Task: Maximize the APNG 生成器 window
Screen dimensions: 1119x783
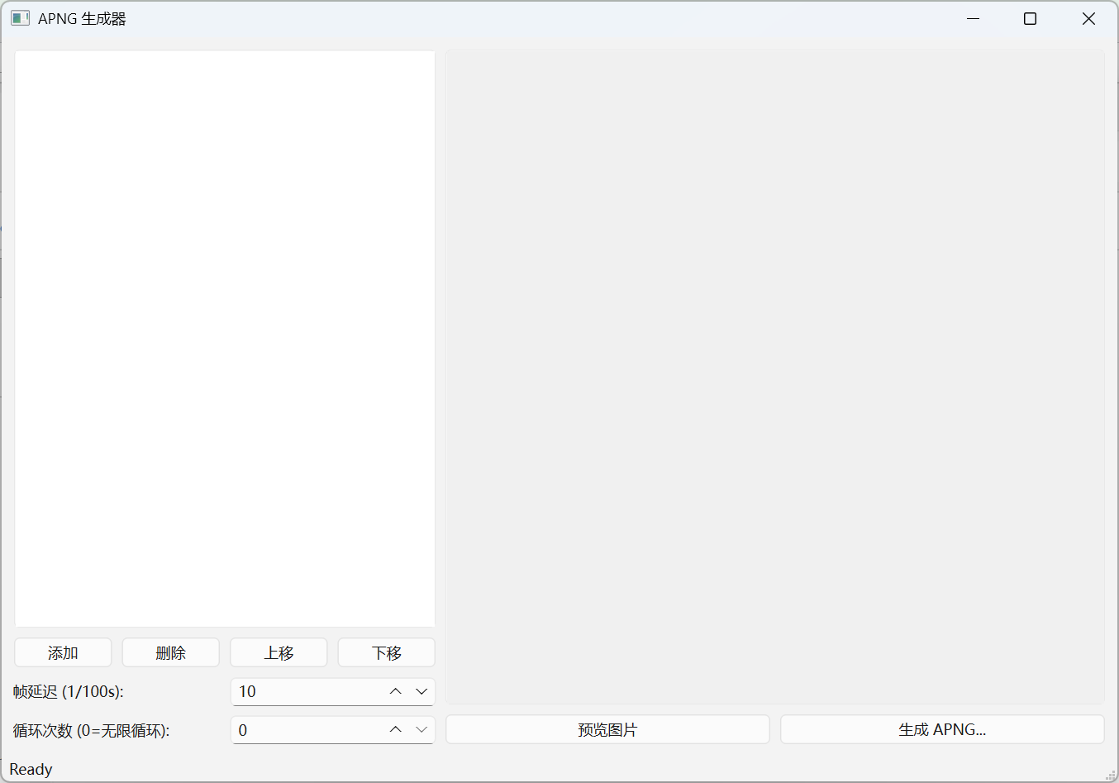Action: pos(1030,18)
